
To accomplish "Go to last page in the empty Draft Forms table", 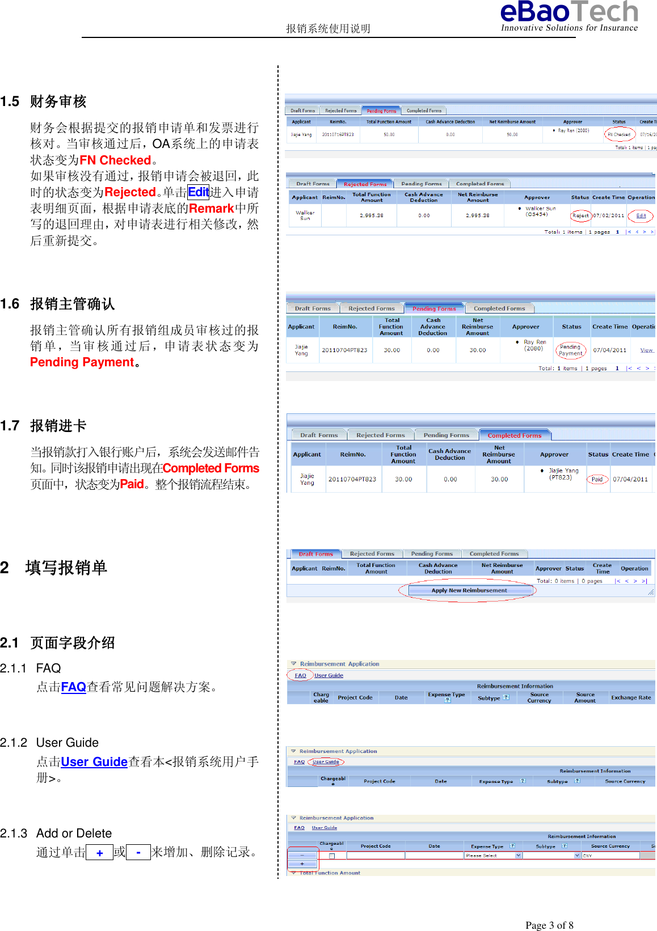I will click(644, 581).
